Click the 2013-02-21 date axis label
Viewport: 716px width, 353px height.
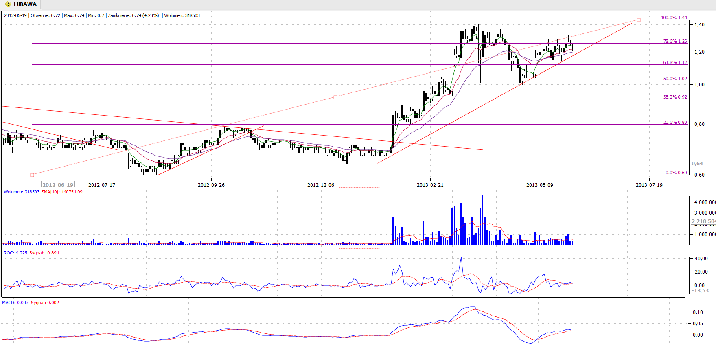430,185
